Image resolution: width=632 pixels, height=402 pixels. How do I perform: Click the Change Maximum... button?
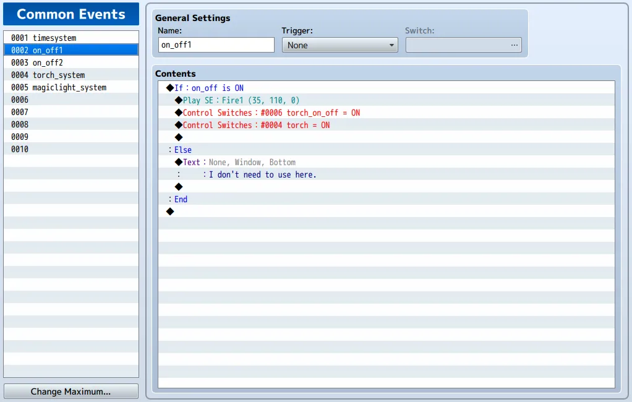pos(71,391)
